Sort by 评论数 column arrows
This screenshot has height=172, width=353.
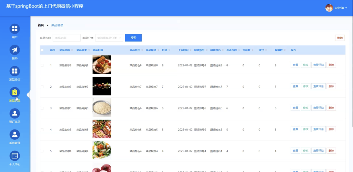[x=253, y=50]
